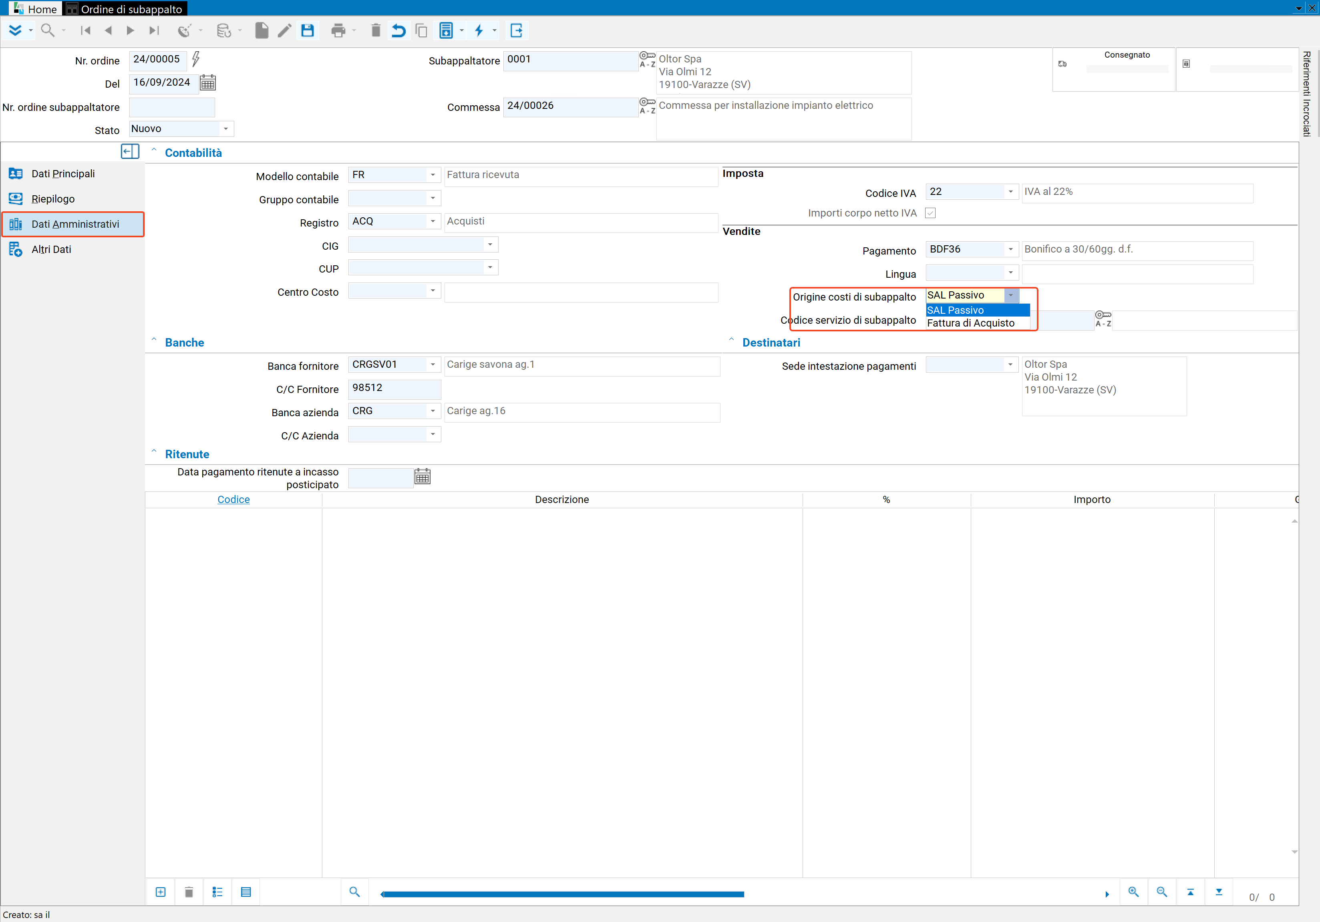Click the bulleted list view grid icon

[217, 892]
